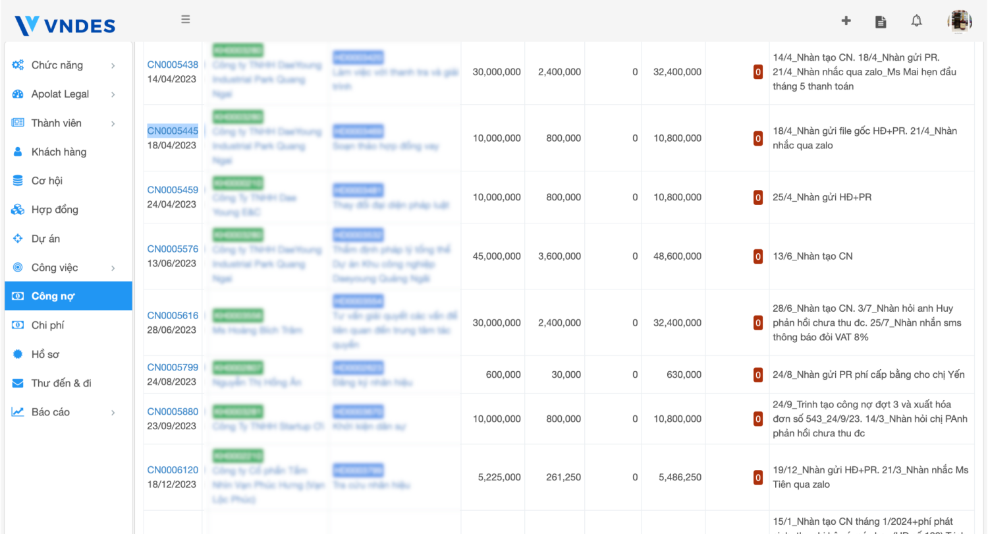Select the Chi phí menu item
Viewport: 988px width, 534px height.
pos(47,325)
